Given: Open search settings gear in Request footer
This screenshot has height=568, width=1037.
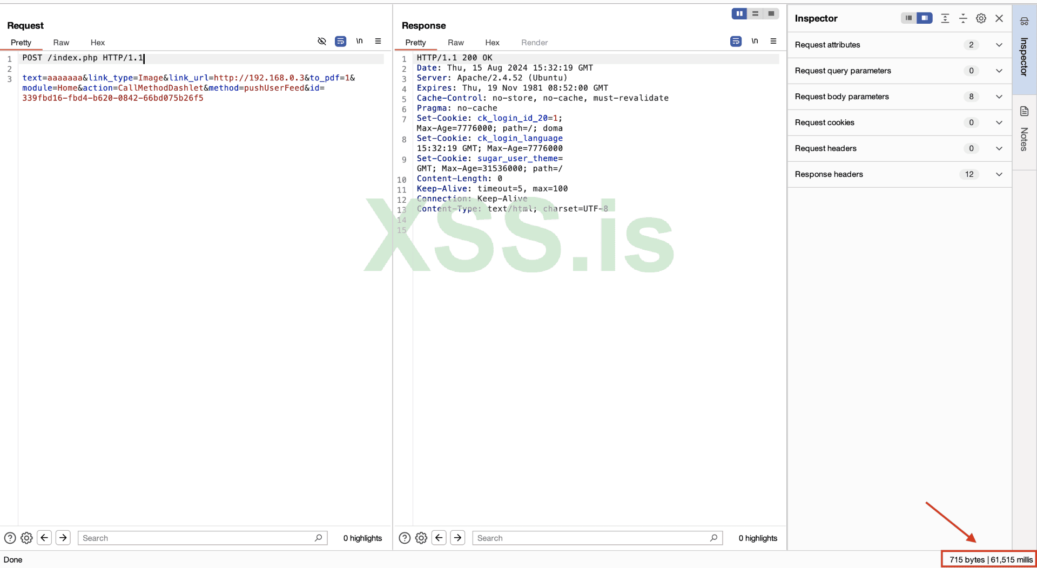Looking at the screenshot, I should tap(26, 538).
